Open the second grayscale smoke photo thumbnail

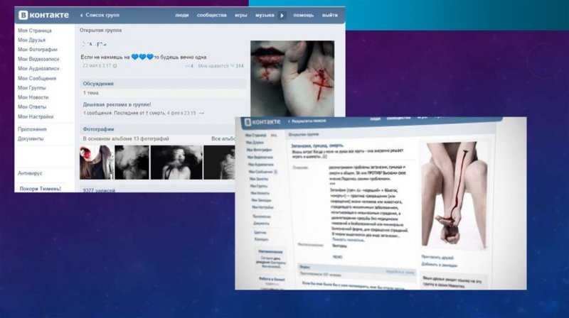[x=132, y=163]
